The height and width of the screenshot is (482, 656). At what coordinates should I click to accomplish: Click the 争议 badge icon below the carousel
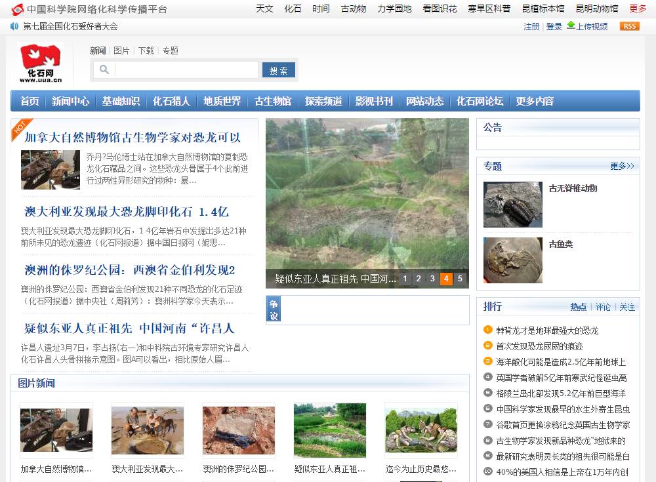(274, 308)
